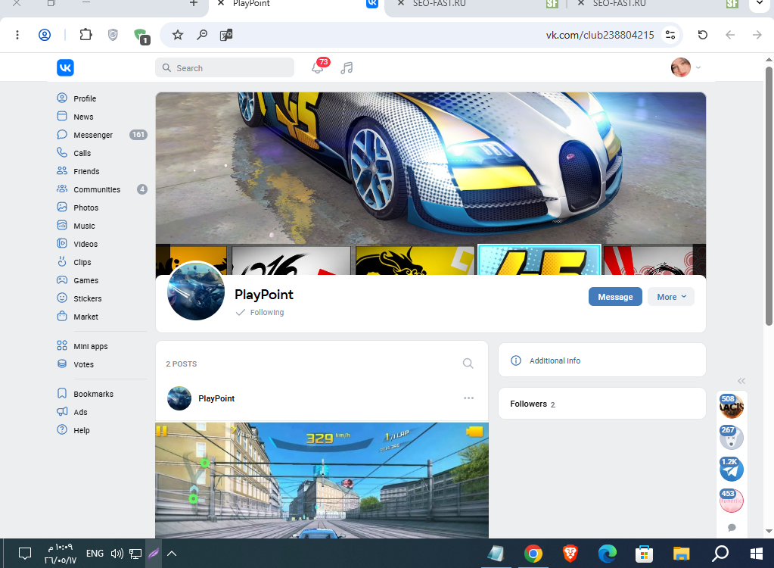Open browser profile icon
774x568 pixels.
click(x=45, y=35)
